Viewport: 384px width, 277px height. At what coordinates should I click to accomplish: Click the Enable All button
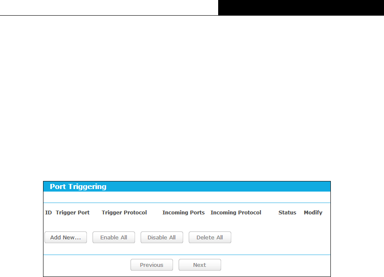click(114, 237)
